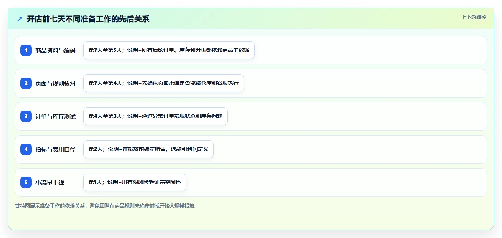Select the 指标与费用口径 step label
This screenshot has width=502, height=238.
[x=55, y=149]
